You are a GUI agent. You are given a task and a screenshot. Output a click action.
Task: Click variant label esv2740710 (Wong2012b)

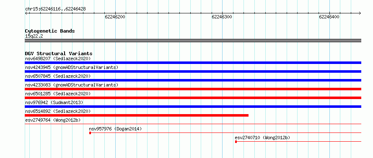pyautogui.click(x=262, y=138)
